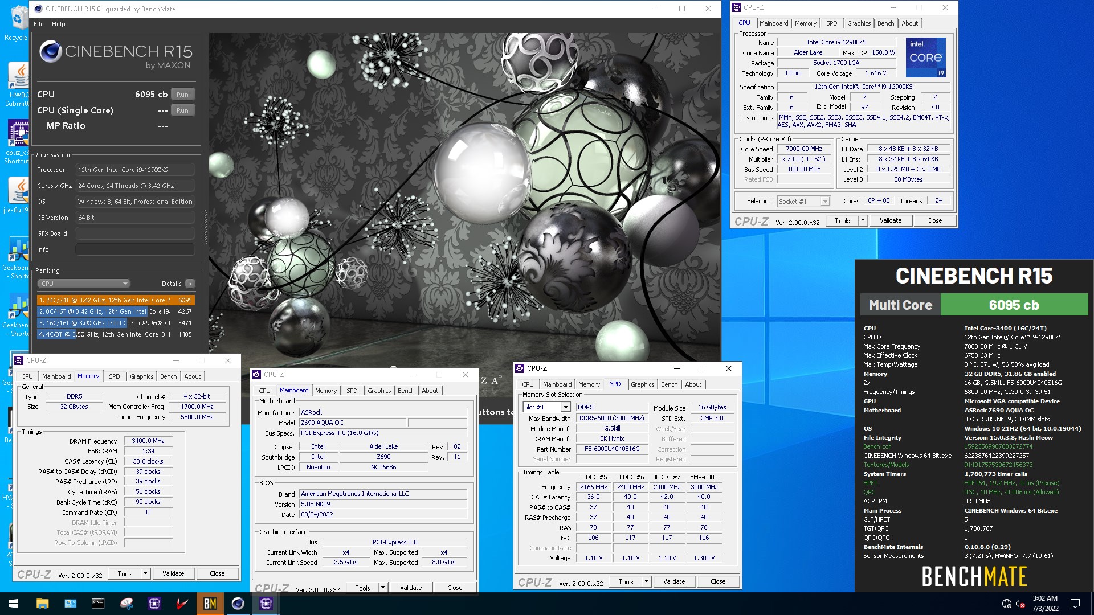Switch to Mainboard tab in the CPU-Z CPU window
Image resolution: width=1094 pixels, height=615 pixels.
(774, 23)
